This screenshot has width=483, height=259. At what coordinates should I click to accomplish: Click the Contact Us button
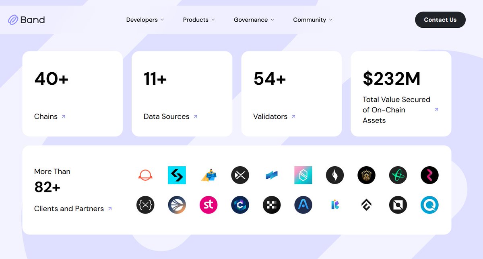point(440,20)
